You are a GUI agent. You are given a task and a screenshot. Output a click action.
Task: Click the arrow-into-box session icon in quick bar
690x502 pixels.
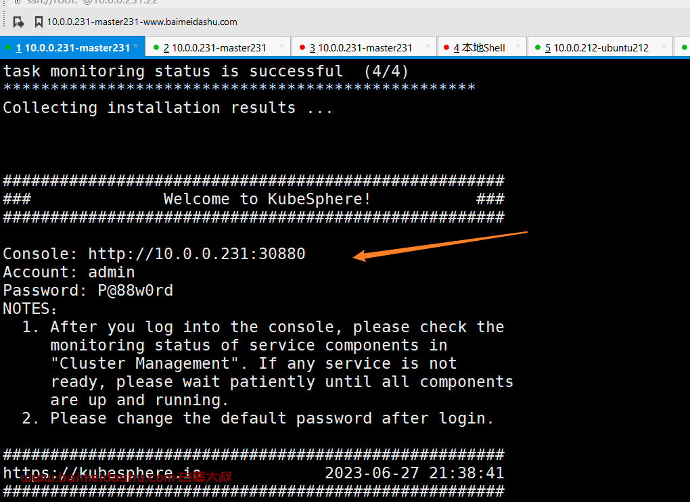[18, 22]
